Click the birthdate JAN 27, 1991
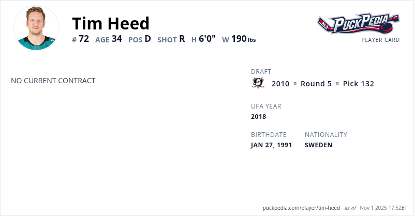The width and height of the screenshot is (414, 216). (271, 145)
